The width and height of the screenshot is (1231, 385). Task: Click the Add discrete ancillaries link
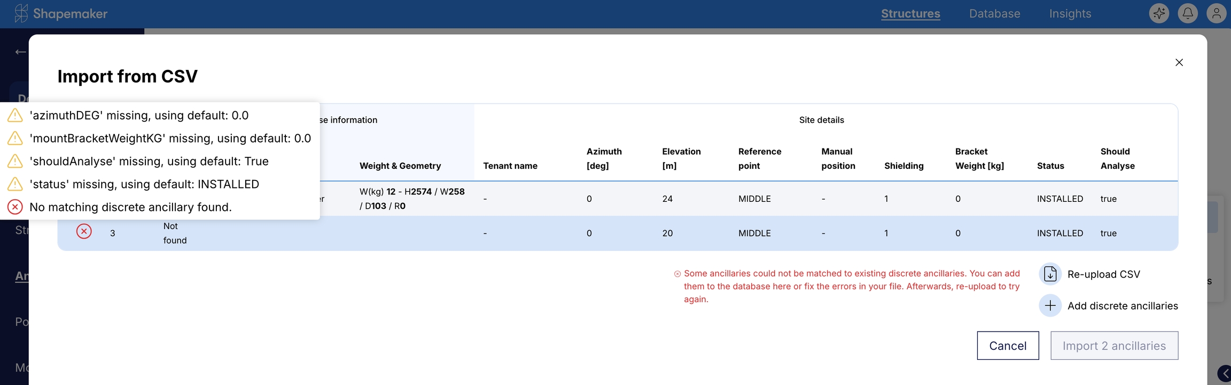(x=1122, y=306)
